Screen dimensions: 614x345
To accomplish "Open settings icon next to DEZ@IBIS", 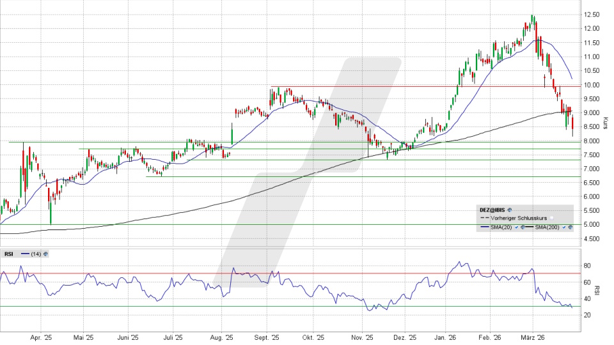I will [x=510, y=210].
